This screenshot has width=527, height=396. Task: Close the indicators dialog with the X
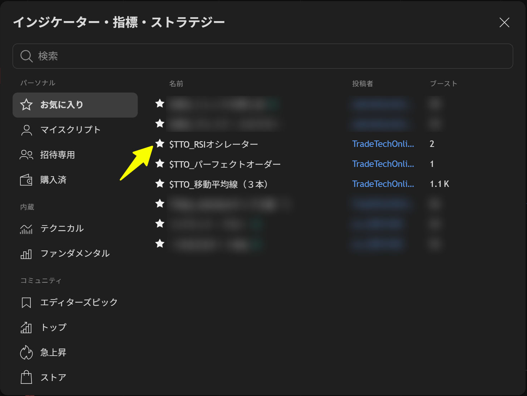coord(504,23)
